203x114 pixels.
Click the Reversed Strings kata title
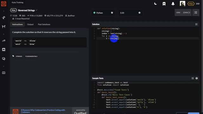(26, 10)
